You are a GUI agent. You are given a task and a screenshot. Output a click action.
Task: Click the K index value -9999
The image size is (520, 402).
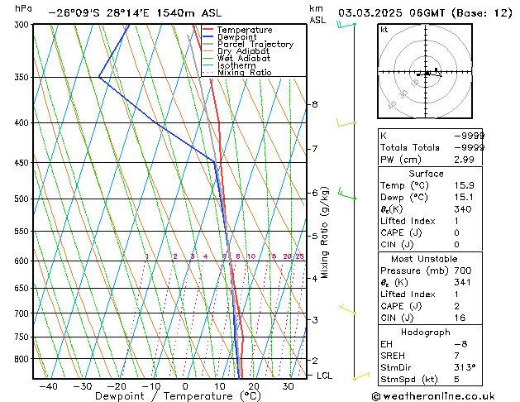470,136
